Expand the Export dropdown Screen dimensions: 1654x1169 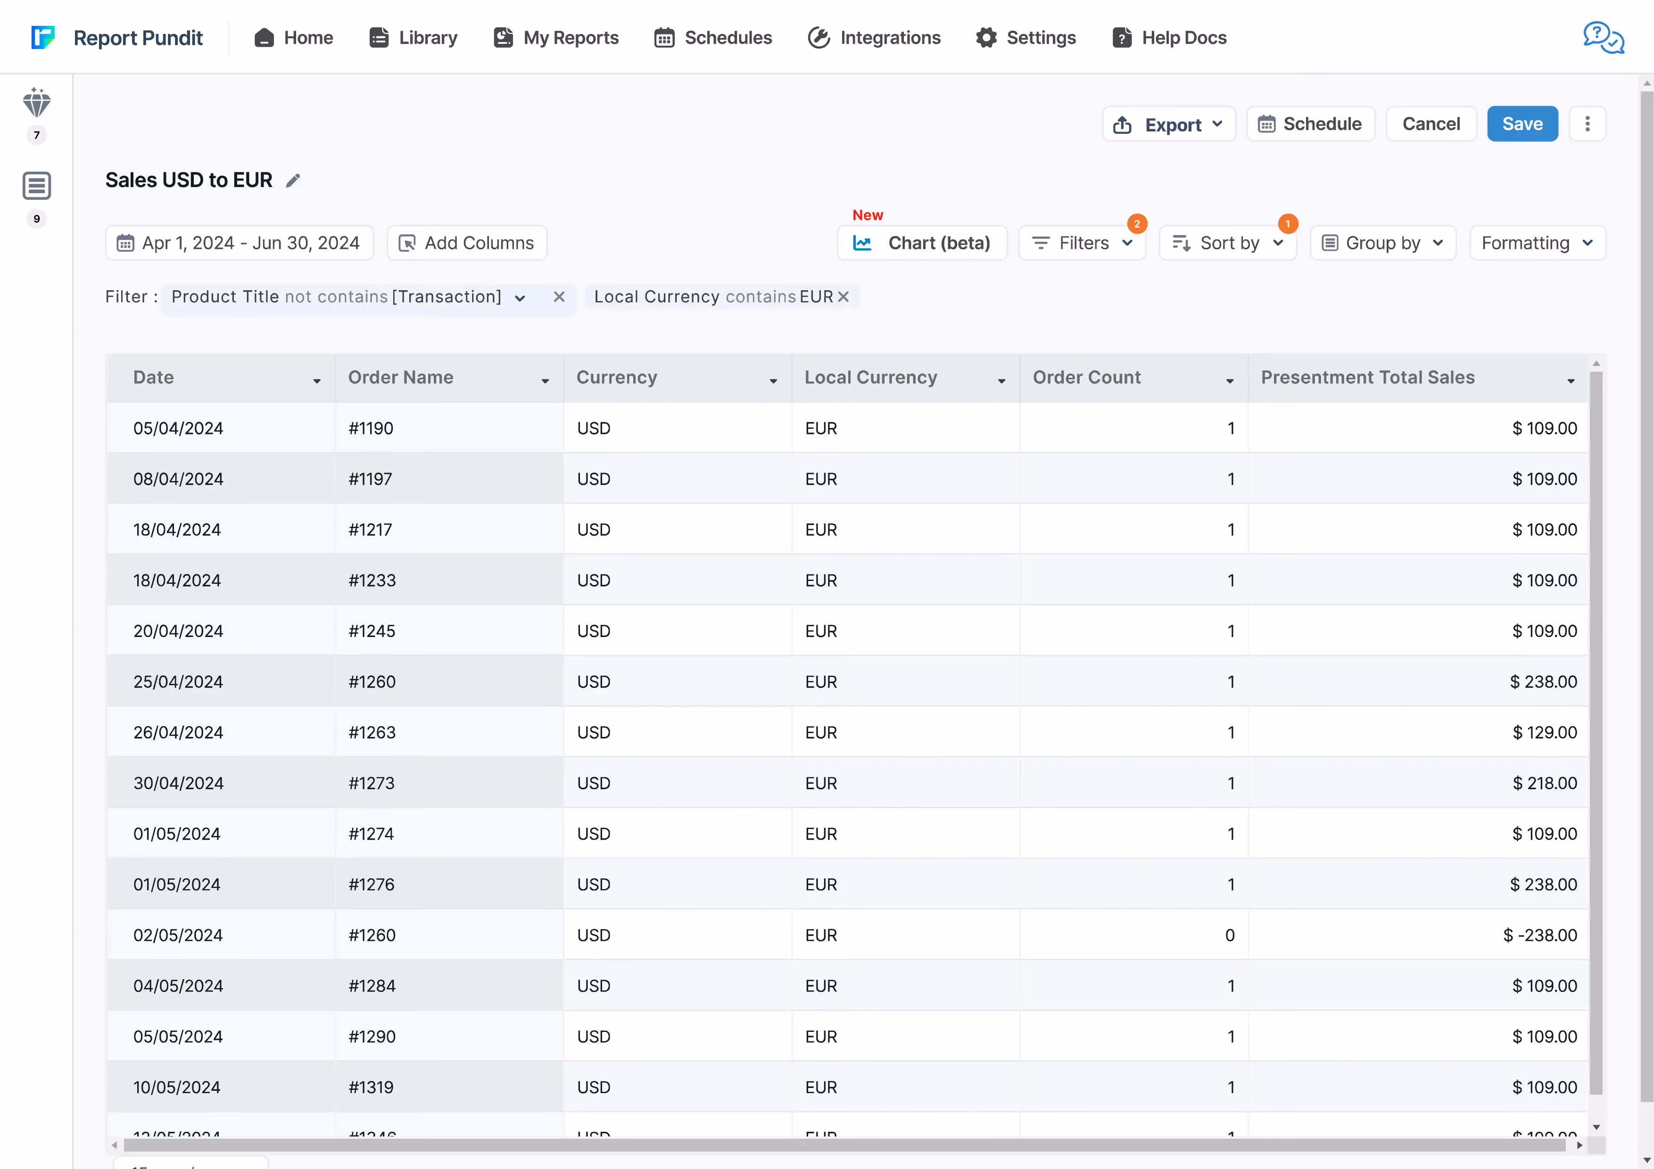click(1168, 124)
